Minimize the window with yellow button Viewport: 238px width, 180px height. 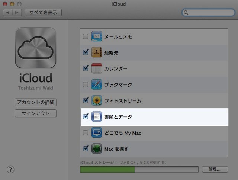[12, 4]
